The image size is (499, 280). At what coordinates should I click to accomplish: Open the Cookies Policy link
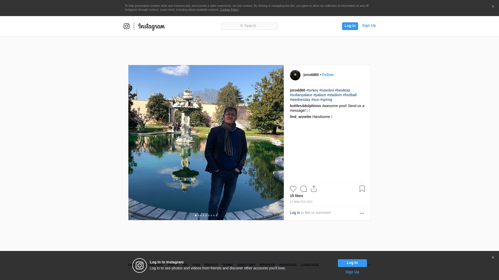point(229,10)
